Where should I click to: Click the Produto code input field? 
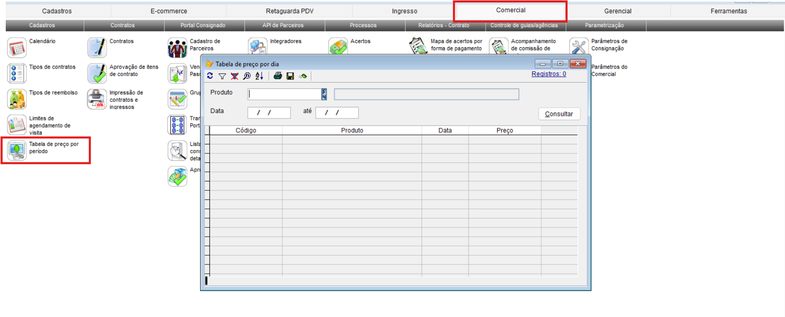284,94
